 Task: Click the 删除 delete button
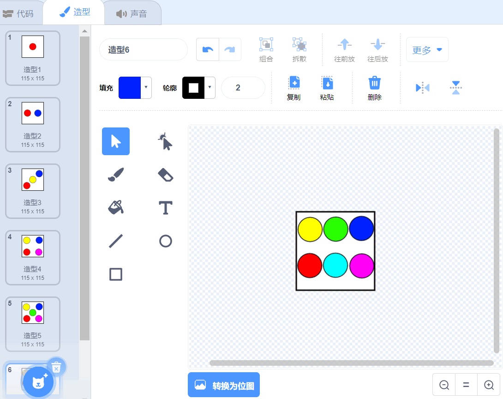(x=374, y=88)
